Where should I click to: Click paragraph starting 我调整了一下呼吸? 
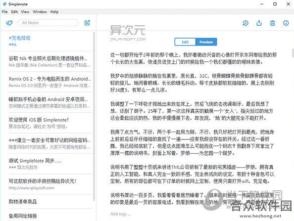(192, 111)
